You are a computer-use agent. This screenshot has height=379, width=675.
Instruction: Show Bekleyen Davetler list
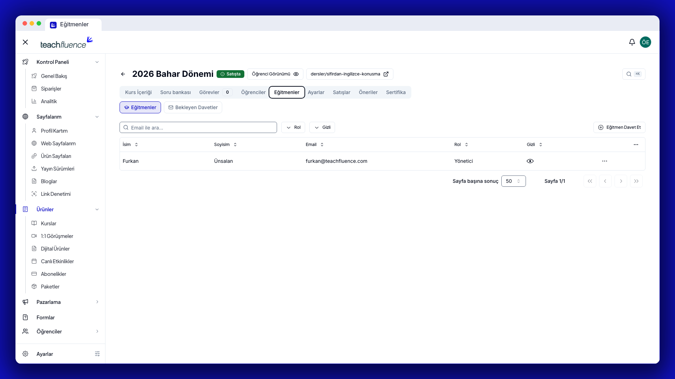tap(193, 107)
